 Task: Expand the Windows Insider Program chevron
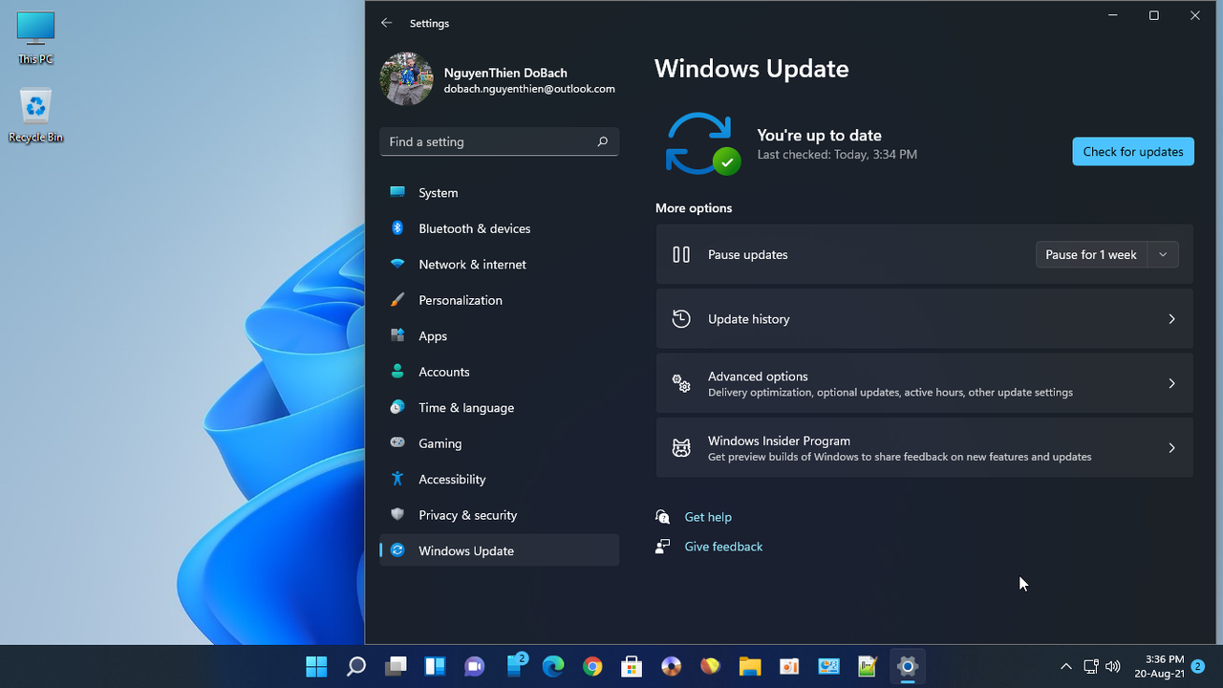tap(1171, 447)
